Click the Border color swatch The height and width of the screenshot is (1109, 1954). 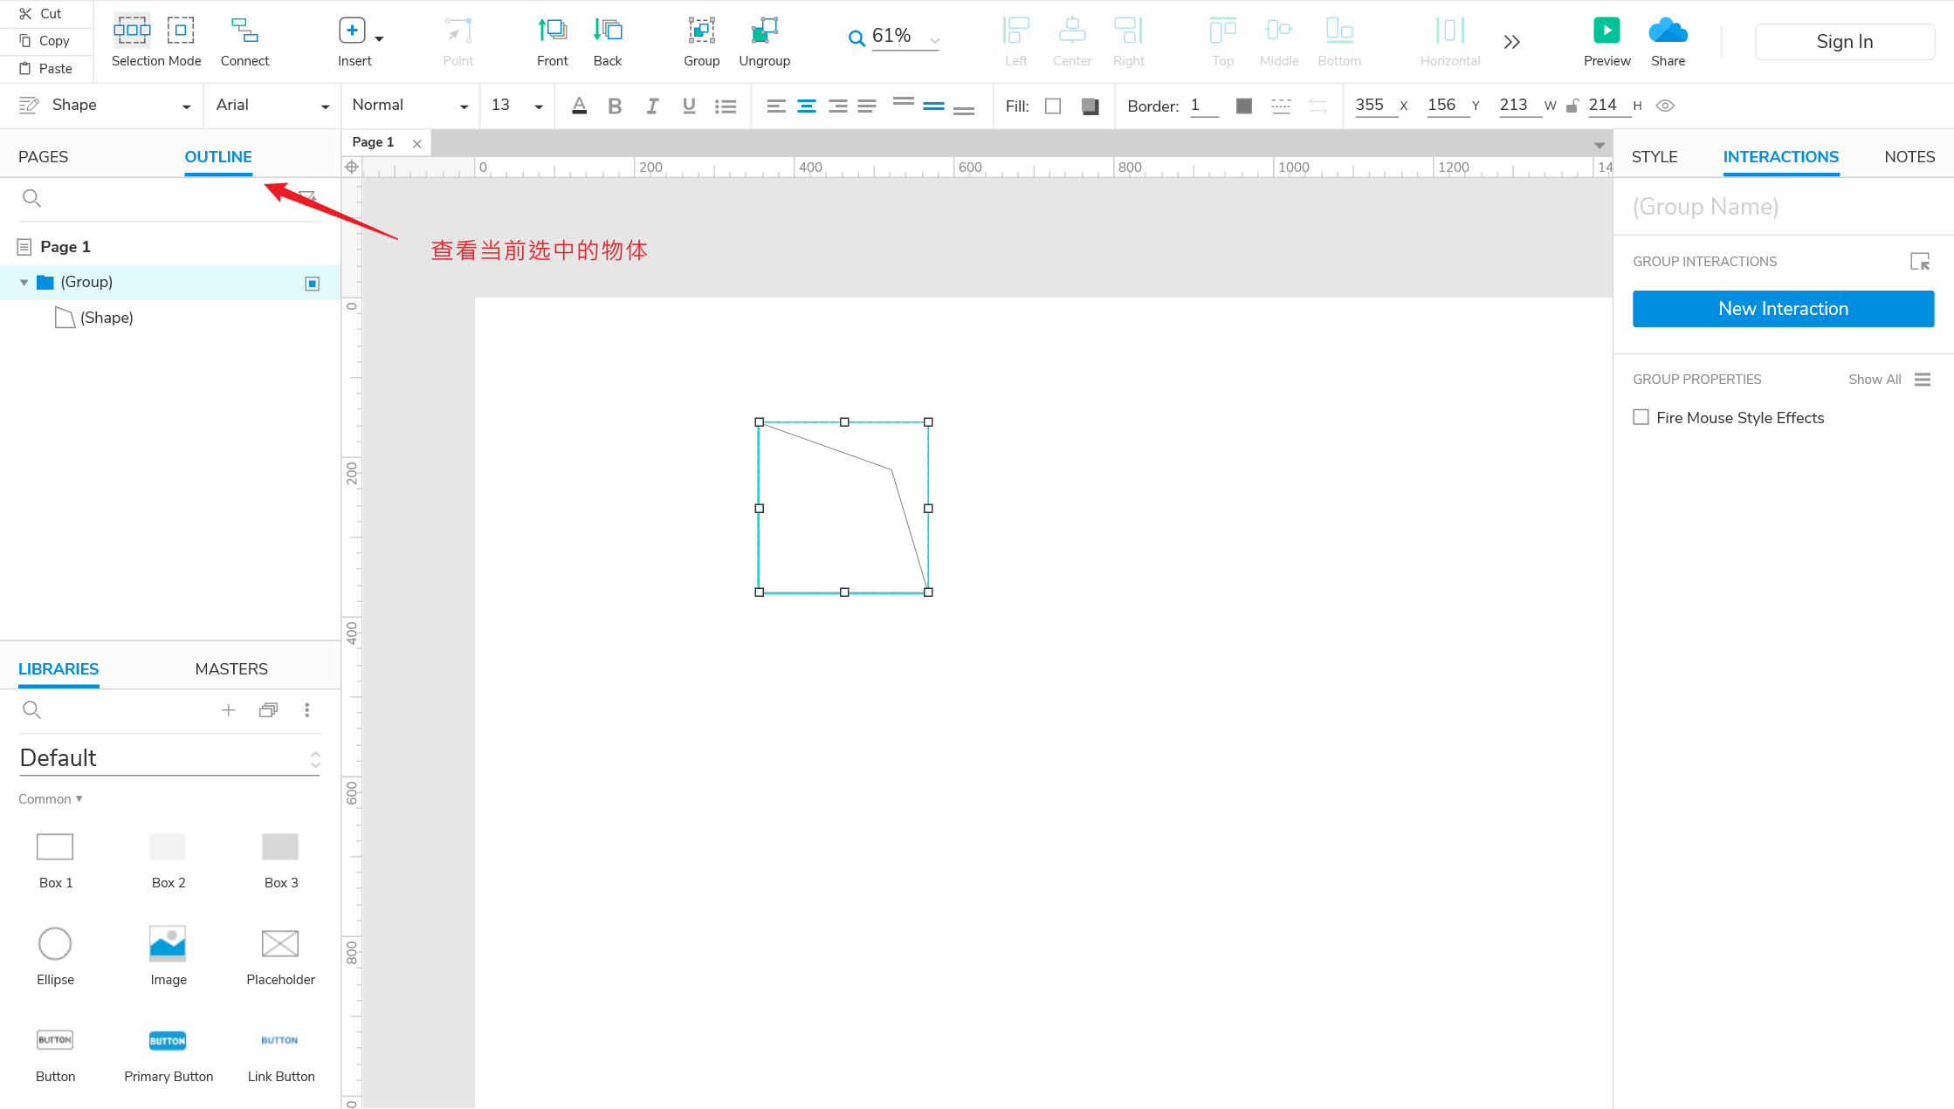(1244, 106)
